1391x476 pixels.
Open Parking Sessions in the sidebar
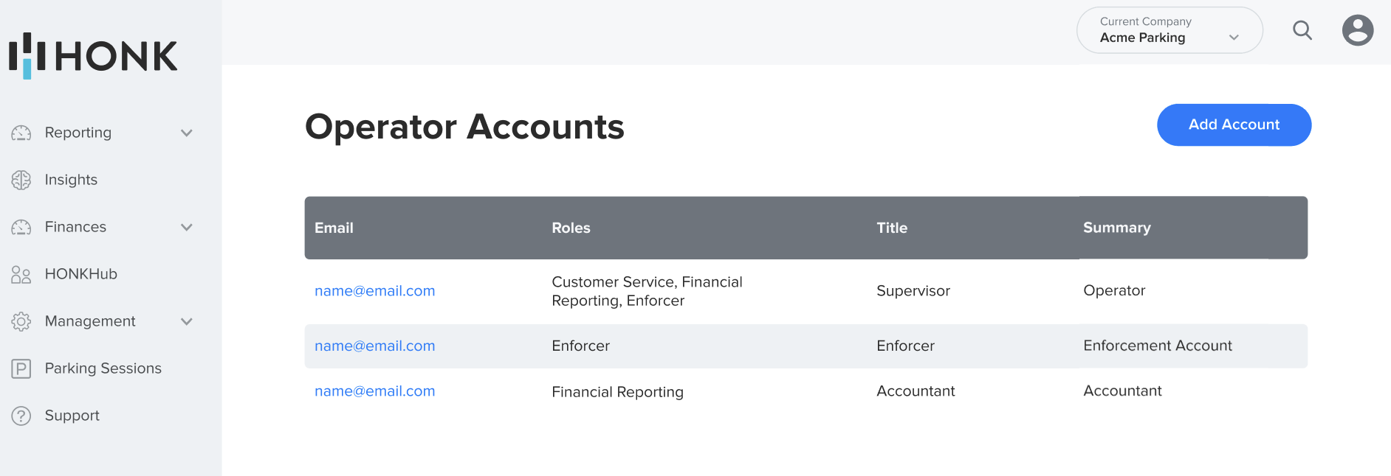coord(103,368)
